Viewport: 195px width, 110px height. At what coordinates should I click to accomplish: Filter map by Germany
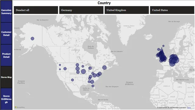[81, 10]
